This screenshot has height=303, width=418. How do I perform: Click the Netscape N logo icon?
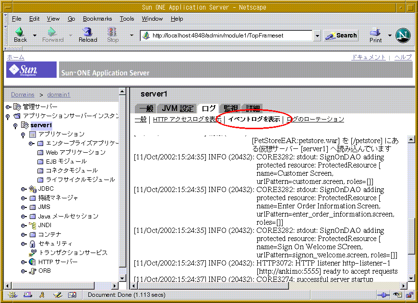pos(403,35)
